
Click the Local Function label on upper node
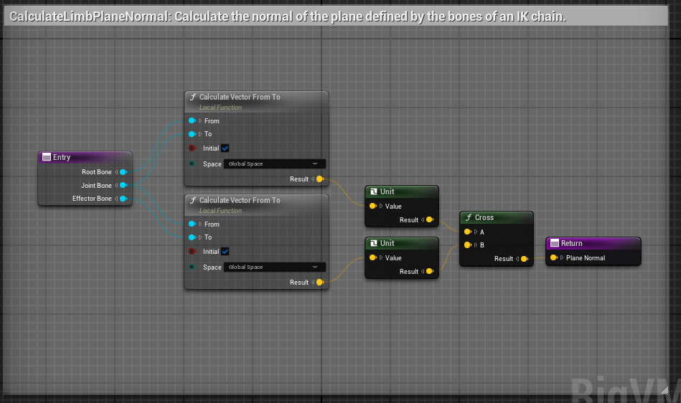pyautogui.click(x=220, y=107)
